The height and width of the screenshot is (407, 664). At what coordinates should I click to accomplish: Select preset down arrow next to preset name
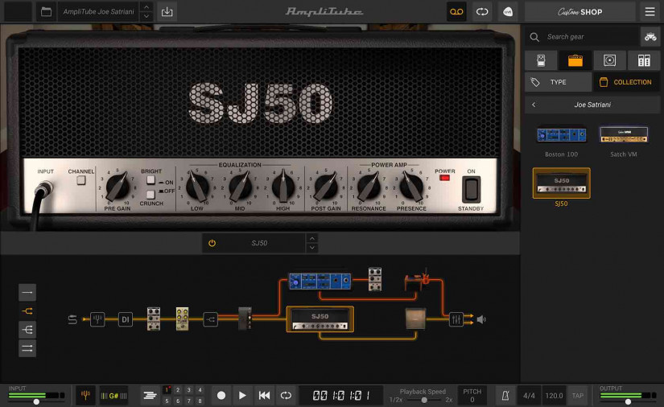(x=146, y=17)
